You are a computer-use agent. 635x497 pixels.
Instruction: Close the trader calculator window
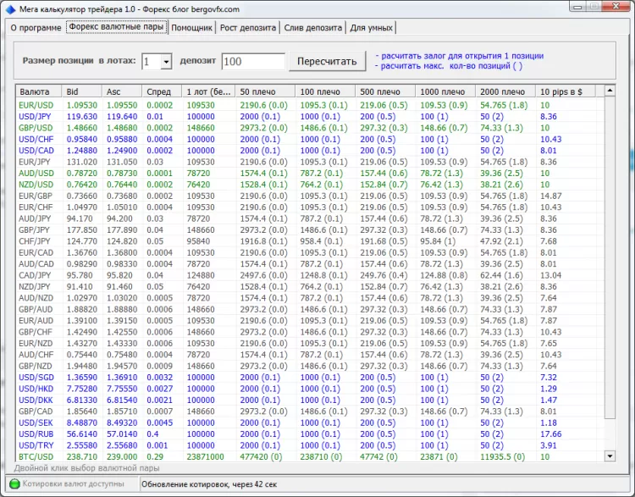tap(615, 8)
